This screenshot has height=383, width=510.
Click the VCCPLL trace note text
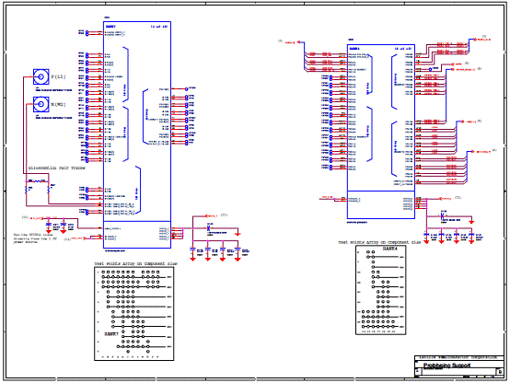point(35,238)
